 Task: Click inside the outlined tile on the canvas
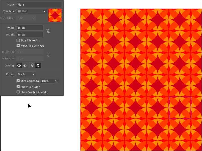coord(180,108)
